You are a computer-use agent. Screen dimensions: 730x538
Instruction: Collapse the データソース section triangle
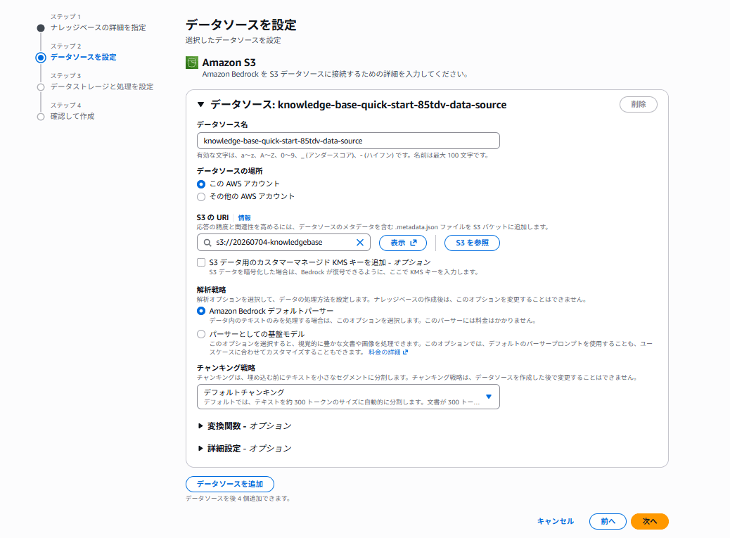tap(200, 104)
